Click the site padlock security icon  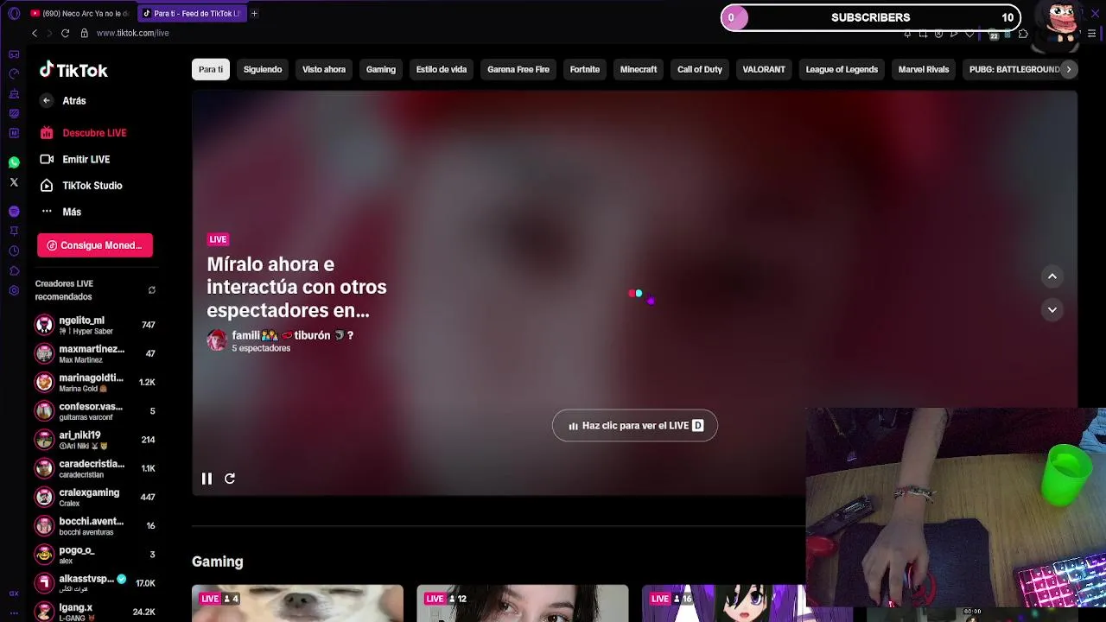tap(84, 33)
